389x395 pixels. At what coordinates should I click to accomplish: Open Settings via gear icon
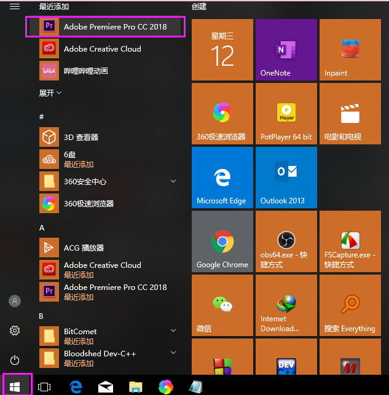[x=15, y=330]
